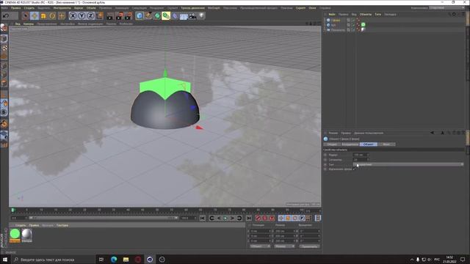This screenshot has height=264, width=470.
Task: Select the Куб object in object manager
Action: (x=333, y=25)
